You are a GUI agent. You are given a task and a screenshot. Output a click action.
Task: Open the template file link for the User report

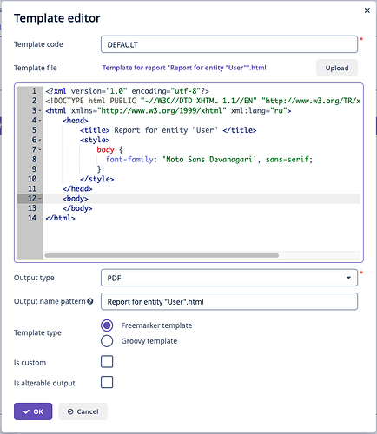tap(184, 68)
